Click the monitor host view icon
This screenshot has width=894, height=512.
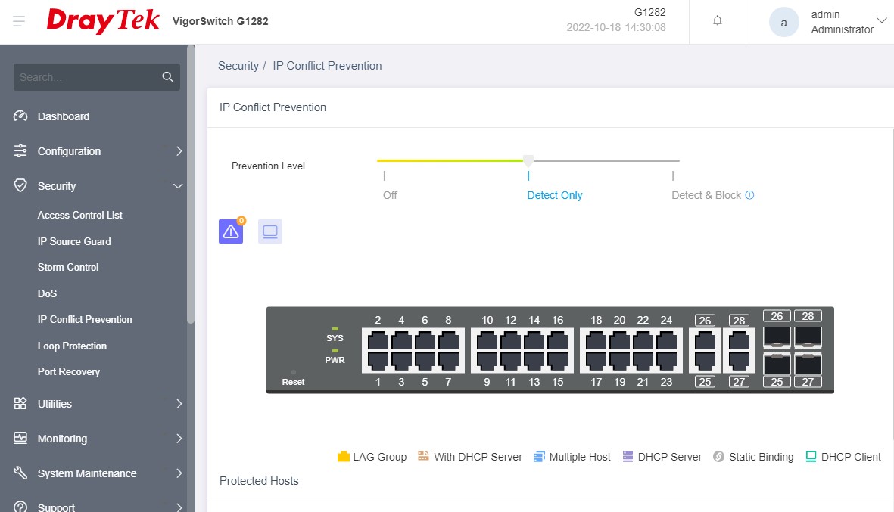(x=270, y=231)
